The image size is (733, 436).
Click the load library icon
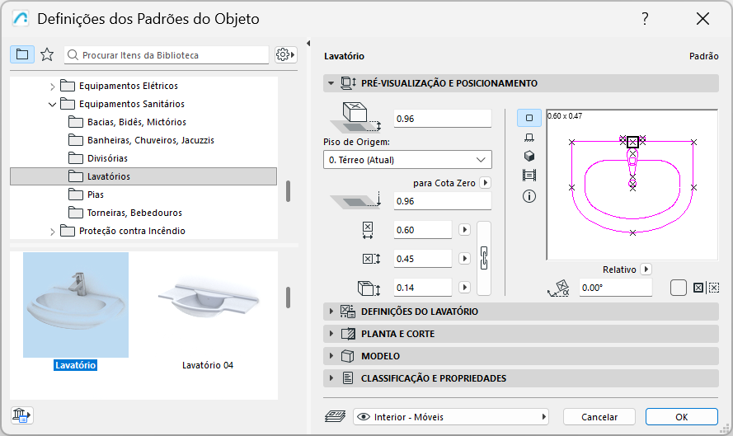[x=21, y=415]
